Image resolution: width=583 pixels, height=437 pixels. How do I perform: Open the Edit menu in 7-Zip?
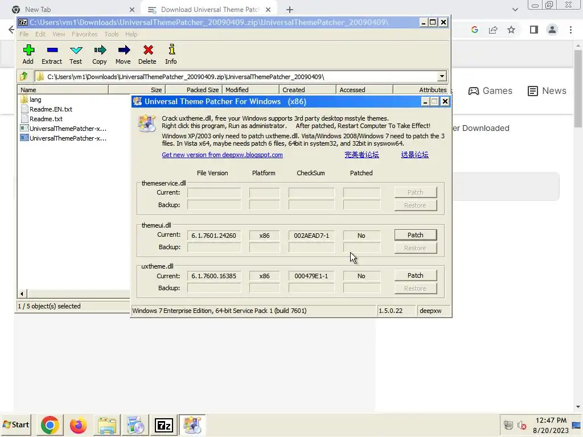tap(40, 34)
